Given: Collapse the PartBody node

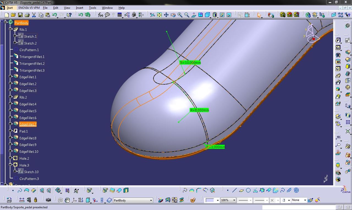Looking at the screenshot, I should [5, 22].
